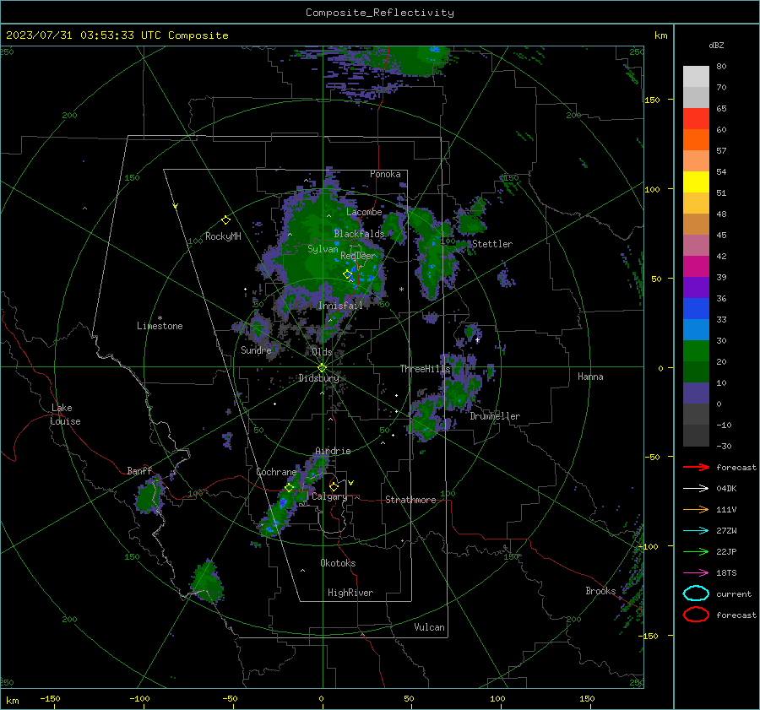Select the Drumheller label

click(x=495, y=416)
